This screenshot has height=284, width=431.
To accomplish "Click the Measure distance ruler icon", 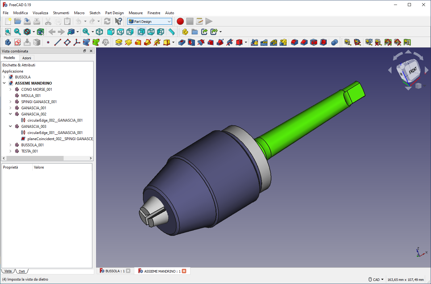I will (x=172, y=32).
